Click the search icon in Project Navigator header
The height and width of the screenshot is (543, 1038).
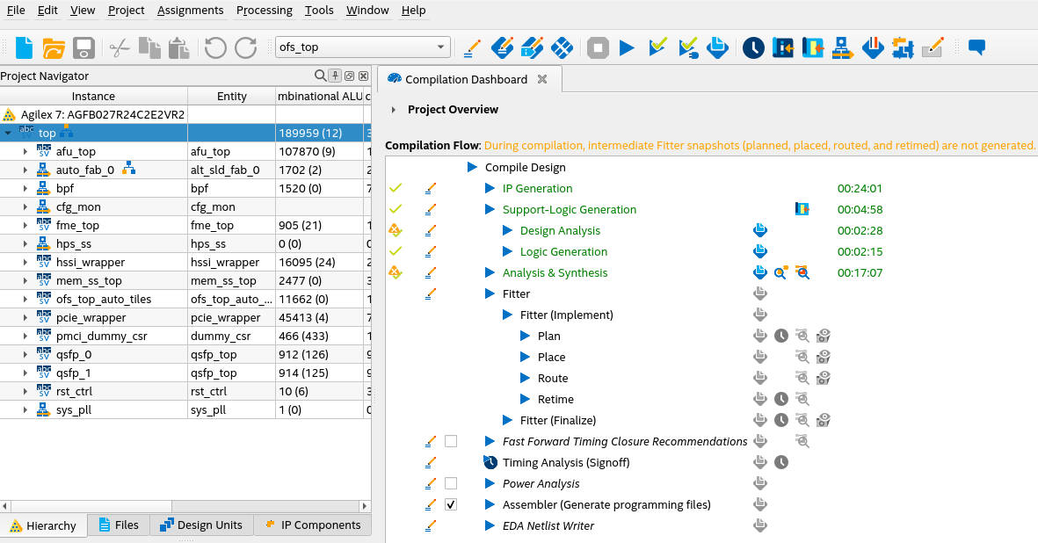pyautogui.click(x=320, y=76)
